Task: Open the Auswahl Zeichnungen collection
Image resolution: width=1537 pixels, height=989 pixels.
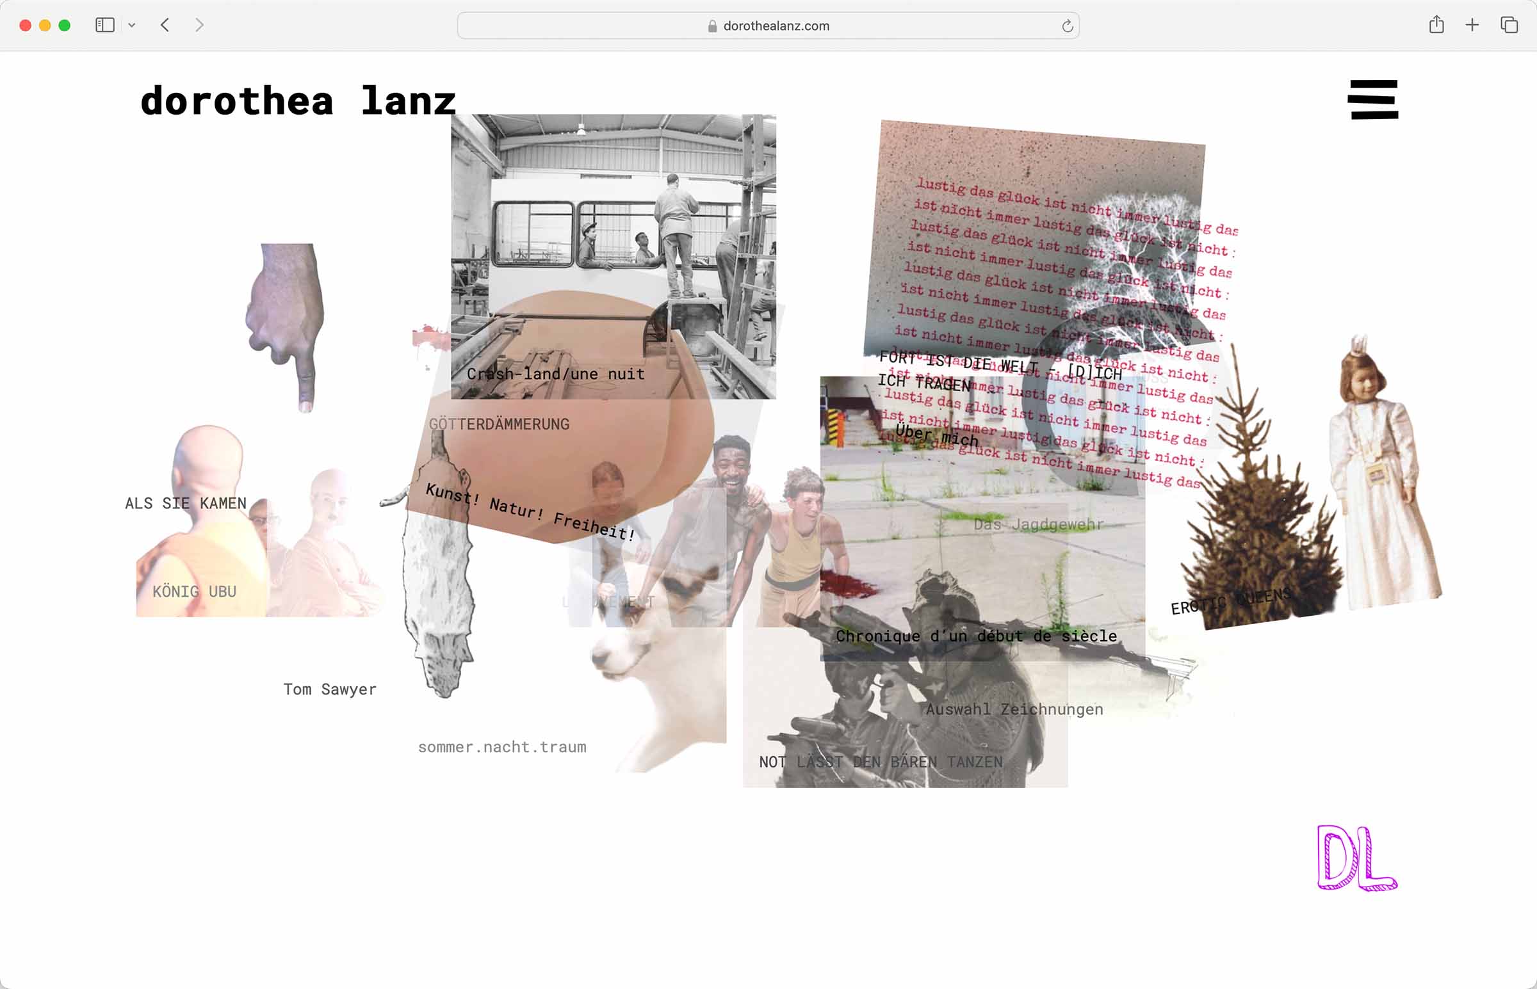Action: [x=1015, y=709]
